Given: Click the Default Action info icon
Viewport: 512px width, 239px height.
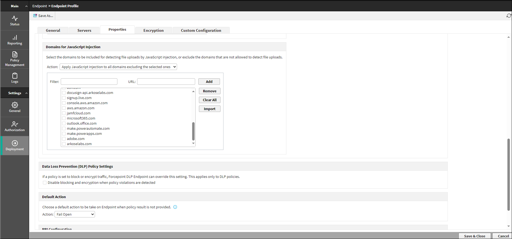Looking at the screenshot, I should tap(175, 207).
